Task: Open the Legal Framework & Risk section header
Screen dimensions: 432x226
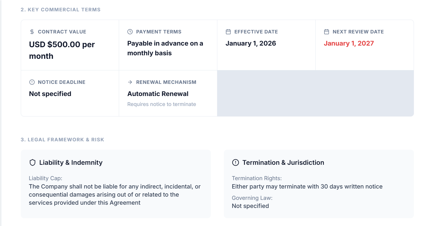Action: point(62,140)
